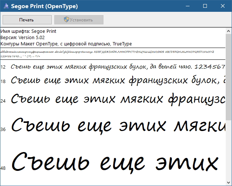The image size is (232, 186).
Task: Click the text 'Версия: Version 5.02'
Action: (23, 38)
